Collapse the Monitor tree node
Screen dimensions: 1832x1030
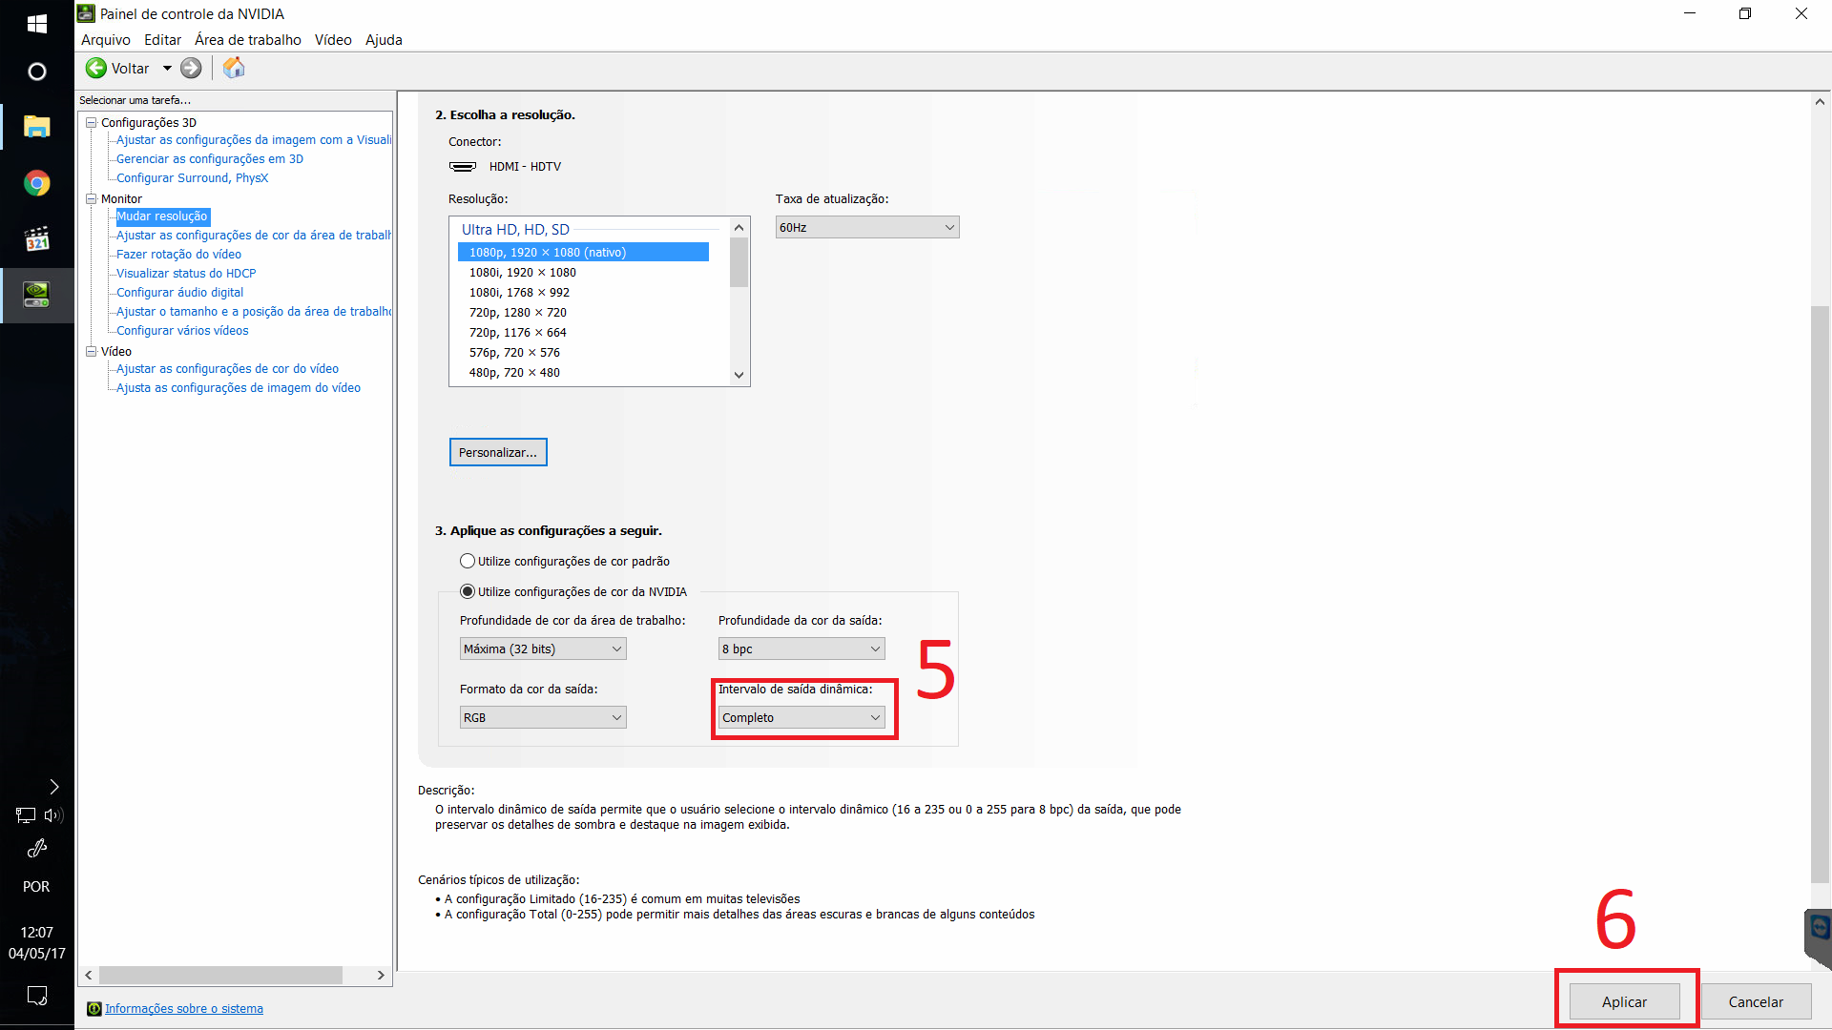(x=92, y=198)
